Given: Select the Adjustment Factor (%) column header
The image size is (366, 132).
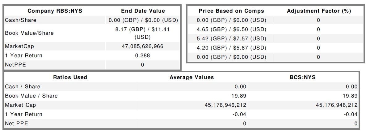Looking at the screenshot, I should point(319,11).
